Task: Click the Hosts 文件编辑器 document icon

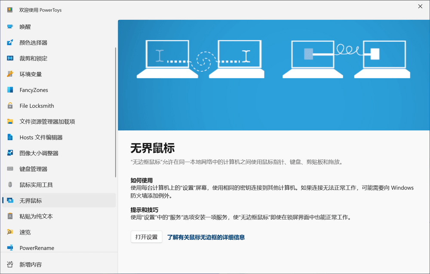Action: tap(10, 137)
